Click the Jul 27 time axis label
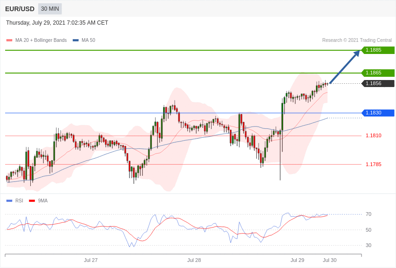 91,260
